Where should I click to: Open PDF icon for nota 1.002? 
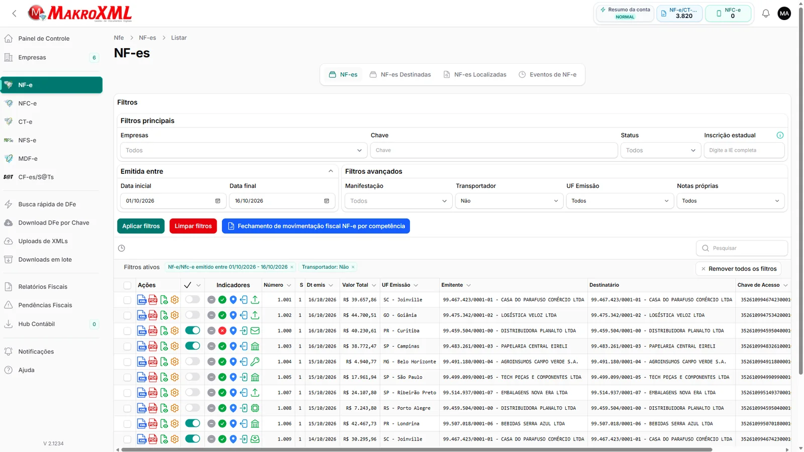click(x=153, y=315)
